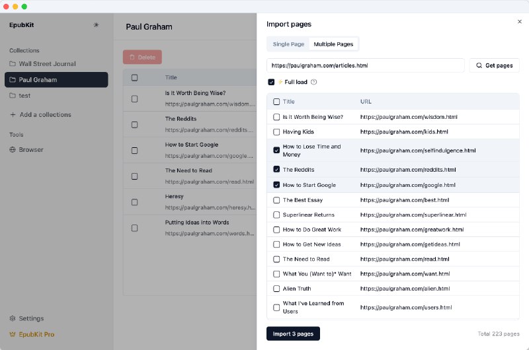
Task: Check the Having Kids page checkbox
Action: [x=276, y=132]
